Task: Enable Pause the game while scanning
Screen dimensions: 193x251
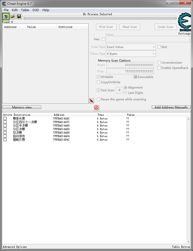Action: click(x=99, y=99)
